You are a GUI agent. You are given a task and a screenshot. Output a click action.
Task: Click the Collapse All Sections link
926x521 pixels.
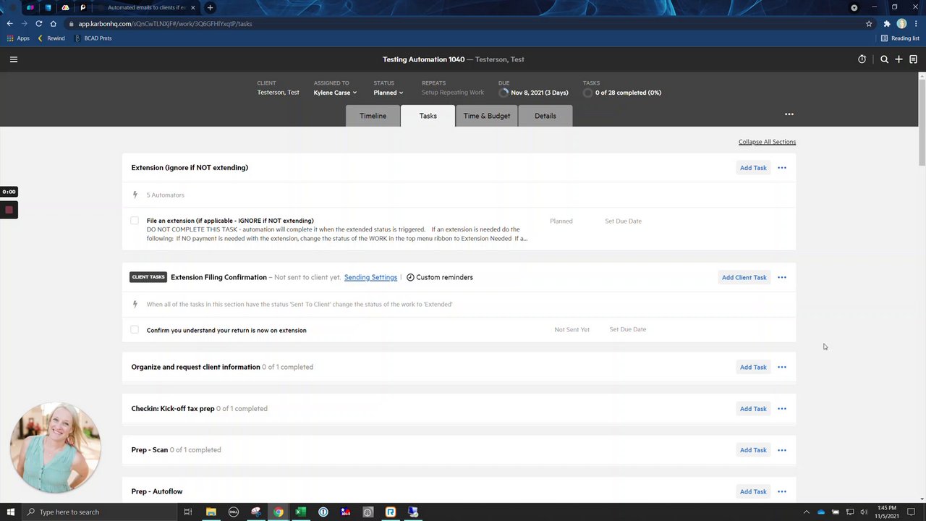tap(767, 142)
